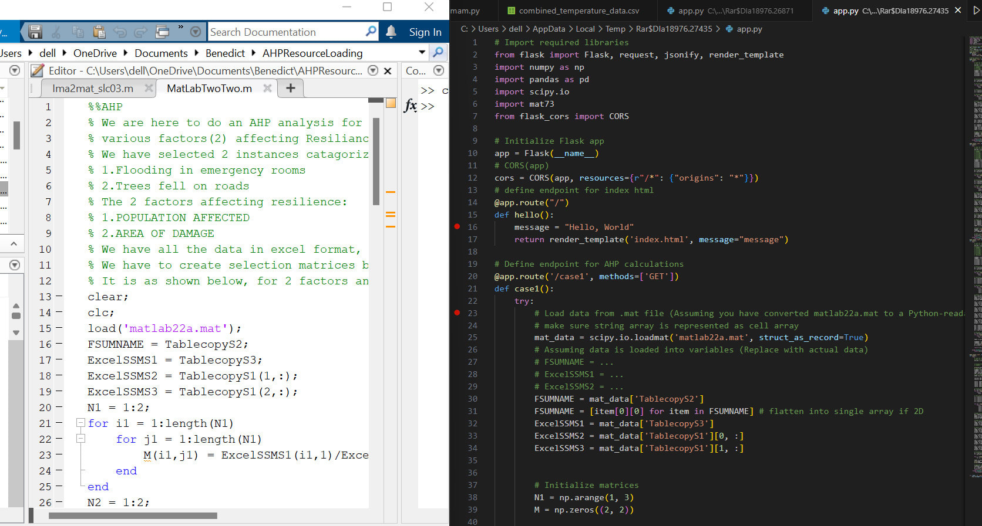Viewport: 982px width, 526px height.
Task: Open the current folder path dropdown
Action: (422, 53)
